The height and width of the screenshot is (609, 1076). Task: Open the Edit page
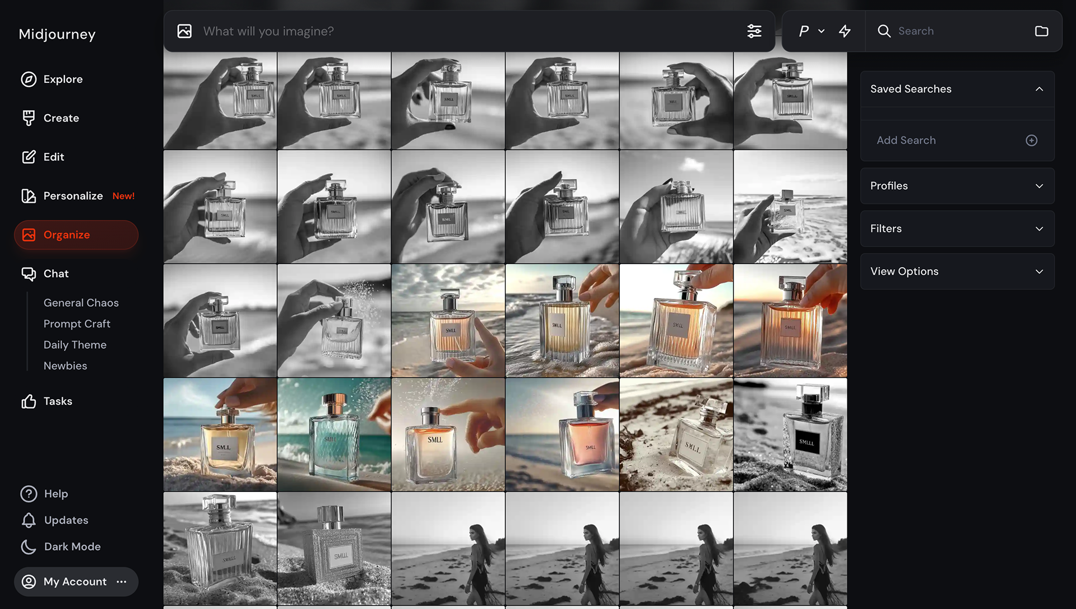[x=54, y=157]
